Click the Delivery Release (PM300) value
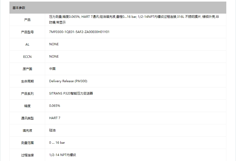The height and width of the screenshot is (161, 236). pos(68,81)
